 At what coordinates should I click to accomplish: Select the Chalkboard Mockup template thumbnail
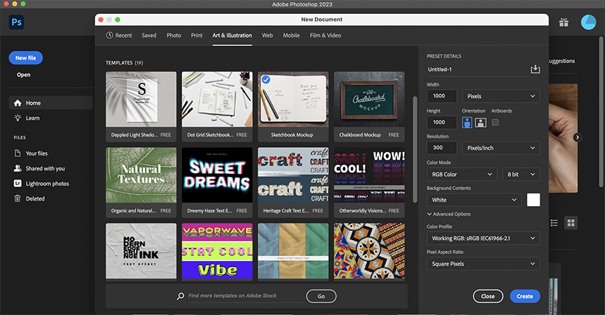tap(369, 99)
